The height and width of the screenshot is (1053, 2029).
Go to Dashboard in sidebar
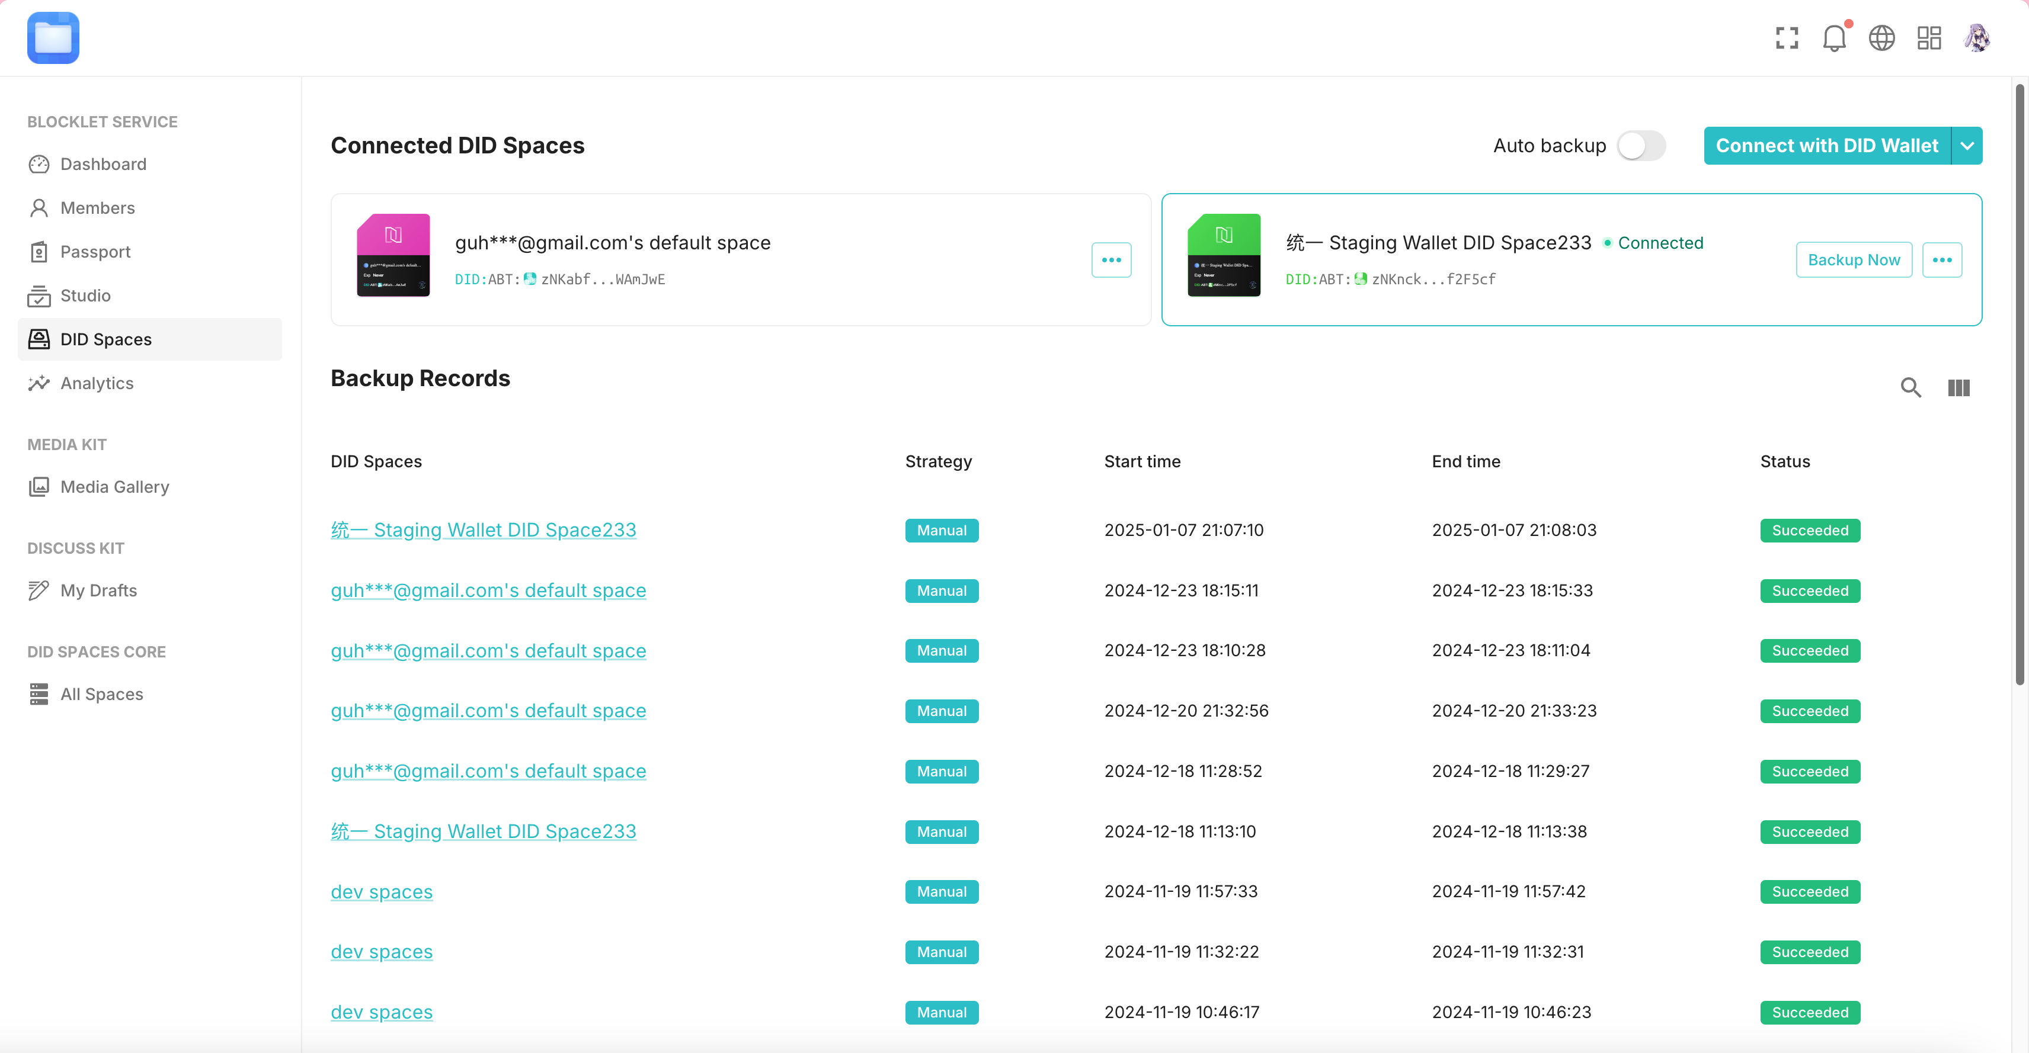pos(103,163)
